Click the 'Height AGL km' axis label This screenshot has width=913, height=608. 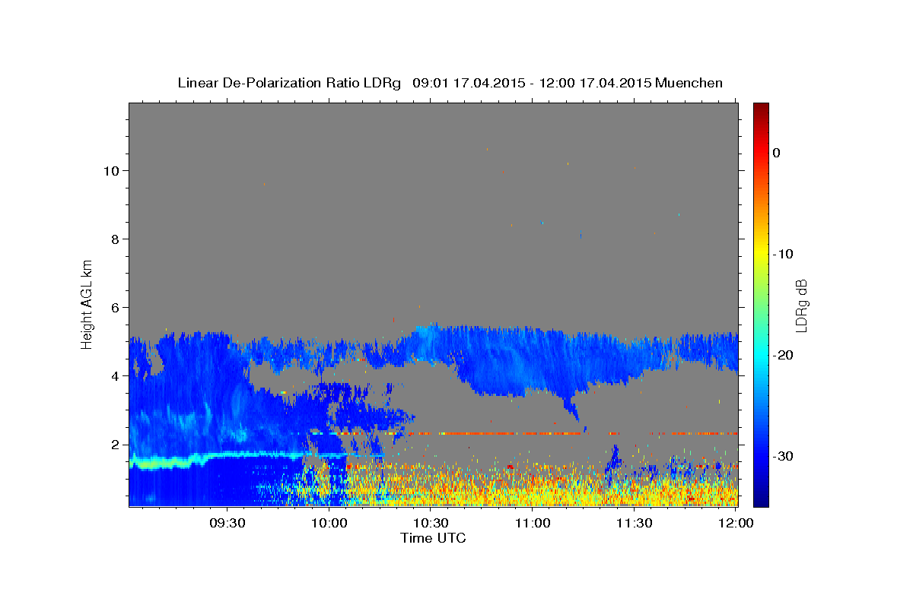(x=87, y=303)
